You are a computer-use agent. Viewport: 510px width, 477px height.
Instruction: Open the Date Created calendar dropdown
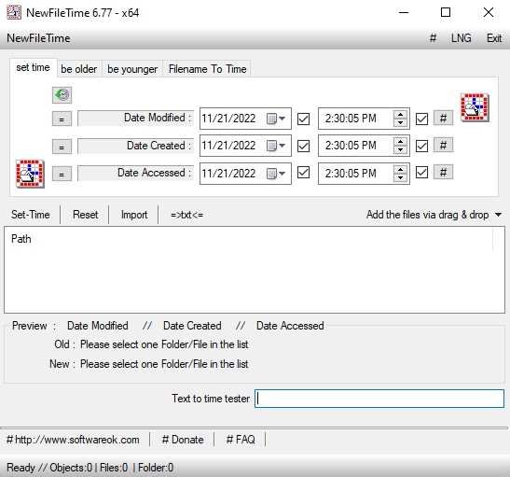point(276,146)
